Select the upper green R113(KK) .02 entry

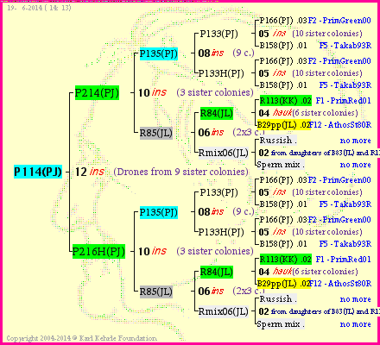click(286, 101)
